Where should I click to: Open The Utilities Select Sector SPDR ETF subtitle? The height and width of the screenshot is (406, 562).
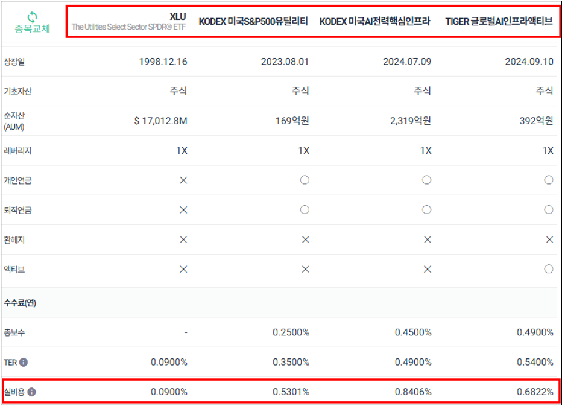point(128,27)
